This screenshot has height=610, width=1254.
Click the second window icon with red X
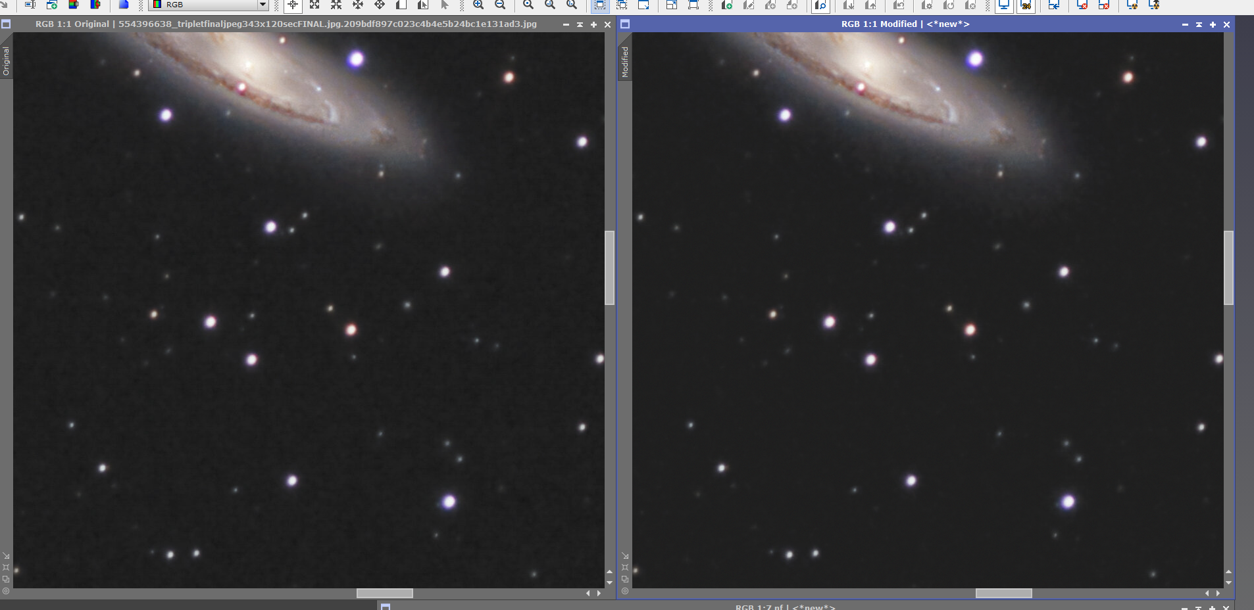[1104, 5]
